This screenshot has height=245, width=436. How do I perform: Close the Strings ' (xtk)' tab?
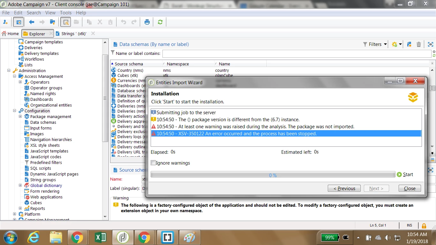point(93,33)
